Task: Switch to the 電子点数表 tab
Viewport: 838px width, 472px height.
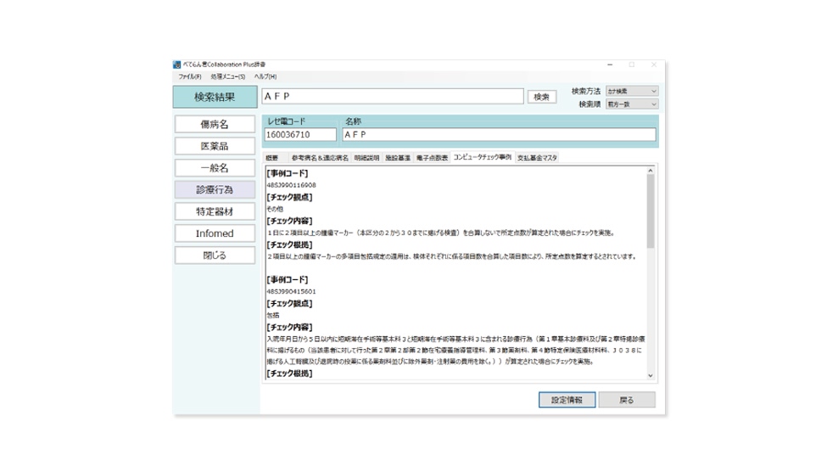Action: click(432, 158)
